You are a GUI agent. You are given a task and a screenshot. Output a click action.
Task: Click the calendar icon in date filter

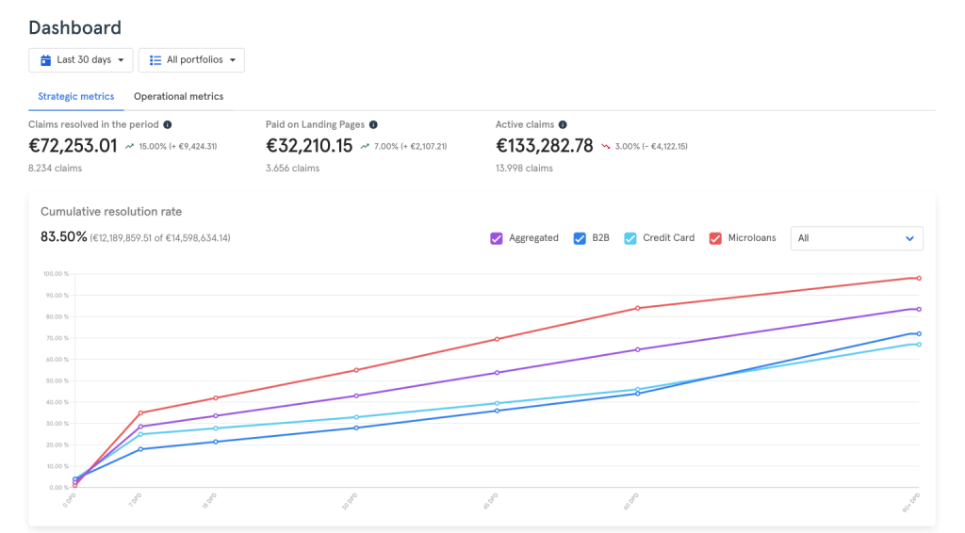pyautogui.click(x=45, y=60)
